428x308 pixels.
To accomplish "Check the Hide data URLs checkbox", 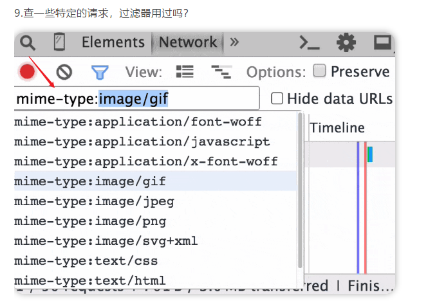I will (x=277, y=98).
